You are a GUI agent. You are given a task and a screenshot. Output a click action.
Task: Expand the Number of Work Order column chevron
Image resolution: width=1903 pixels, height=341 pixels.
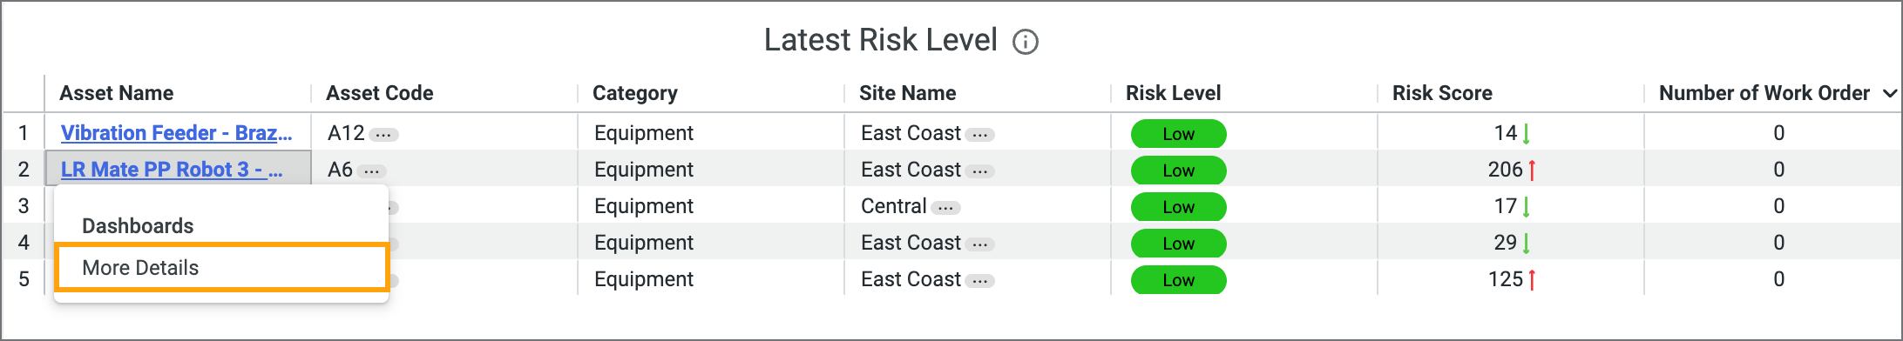[1889, 94]
